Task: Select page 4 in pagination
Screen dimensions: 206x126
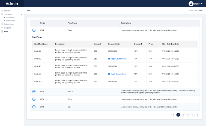Action: (x=193, y=115)
